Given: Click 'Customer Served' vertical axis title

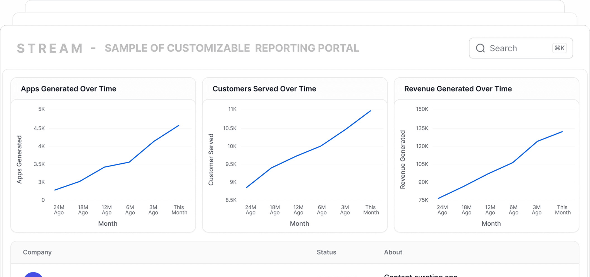Looking at the screenshot, I should (x=211, y=159).
